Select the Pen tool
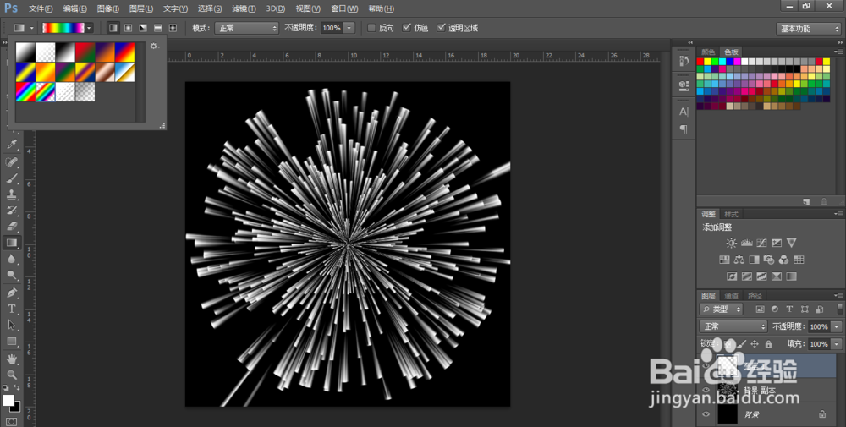846x427 pixels. pos(12,293)
